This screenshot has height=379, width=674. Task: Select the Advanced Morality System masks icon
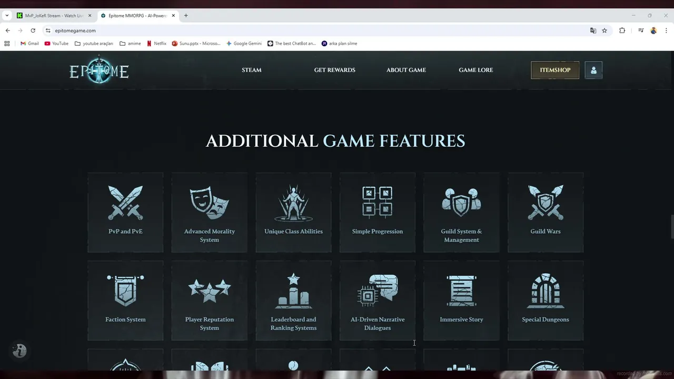[x=209, y=203]
